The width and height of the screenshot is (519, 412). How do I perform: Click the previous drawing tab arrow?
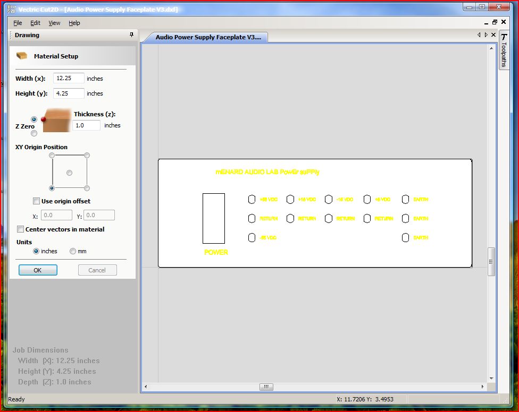[x=479, y=35]
